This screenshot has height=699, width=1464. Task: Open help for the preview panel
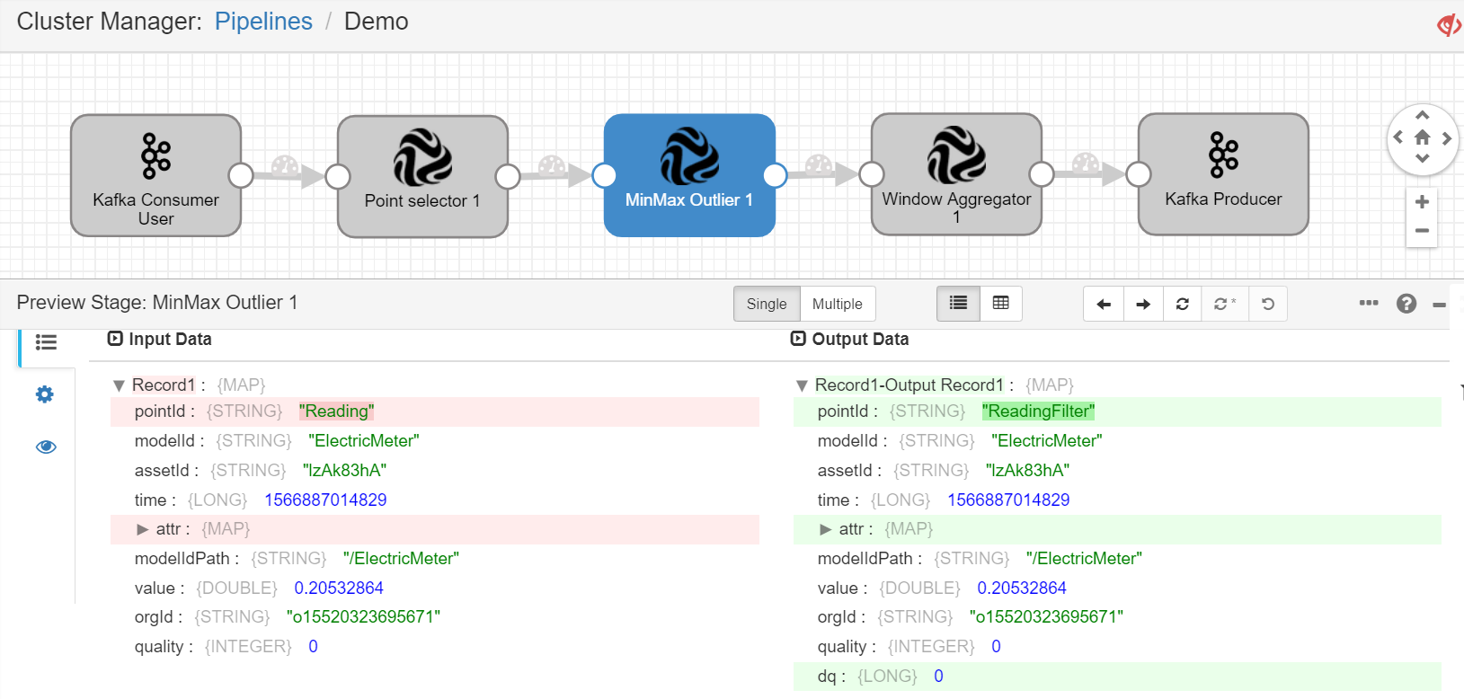pos(1406,304)
